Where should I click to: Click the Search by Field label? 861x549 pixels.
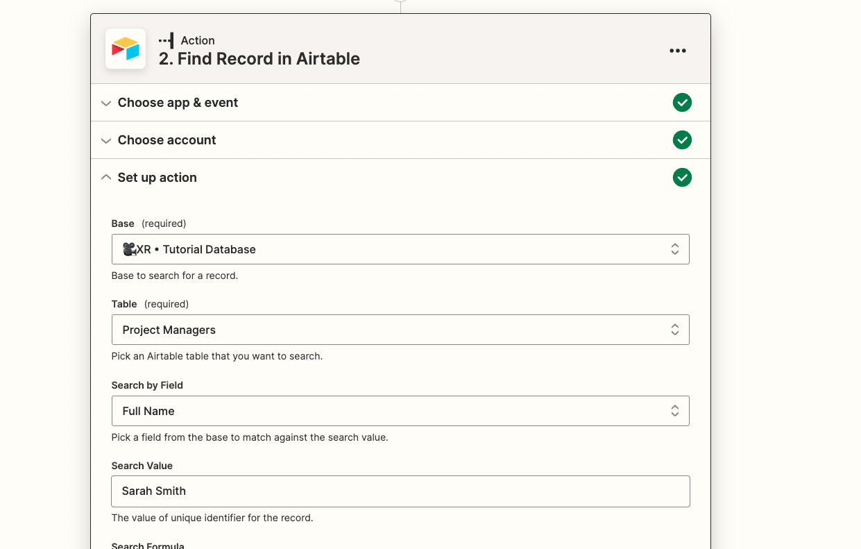tap(147, 385)
